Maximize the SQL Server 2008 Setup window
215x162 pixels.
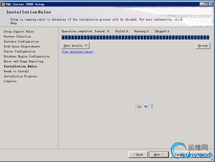point(206,4)
